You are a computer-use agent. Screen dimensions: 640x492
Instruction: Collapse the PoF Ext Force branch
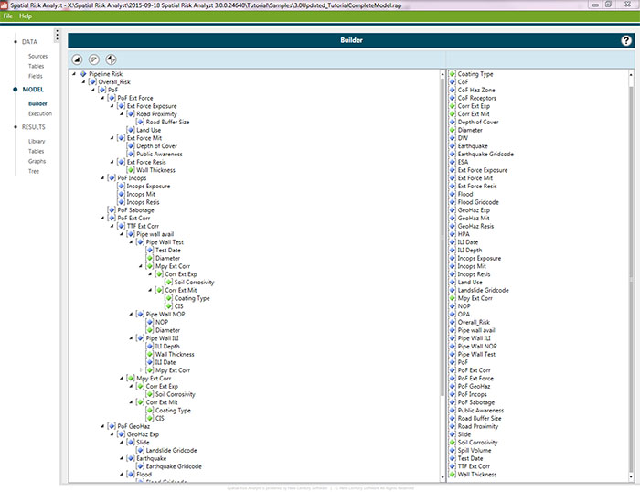(102, 98)
